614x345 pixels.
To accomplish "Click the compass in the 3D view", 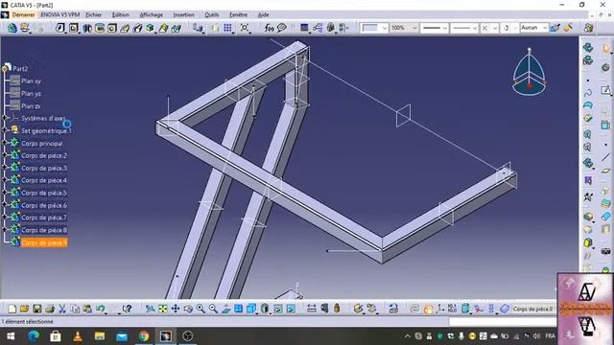I will [x=529, y=73].
